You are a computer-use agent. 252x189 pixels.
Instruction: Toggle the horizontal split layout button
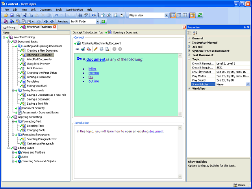179,15
